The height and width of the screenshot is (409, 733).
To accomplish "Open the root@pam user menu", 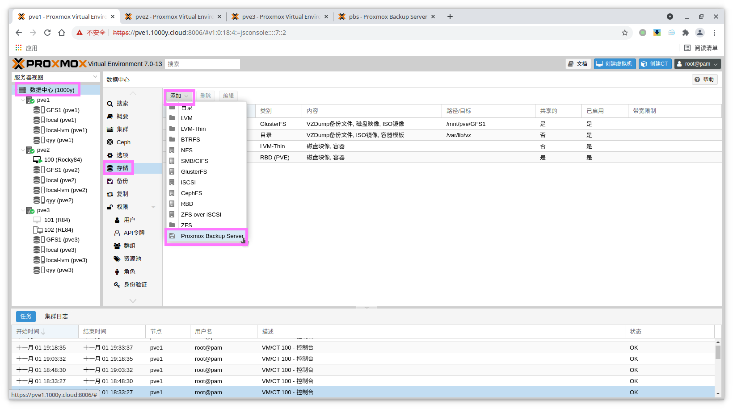I will (x=697, y=64).
